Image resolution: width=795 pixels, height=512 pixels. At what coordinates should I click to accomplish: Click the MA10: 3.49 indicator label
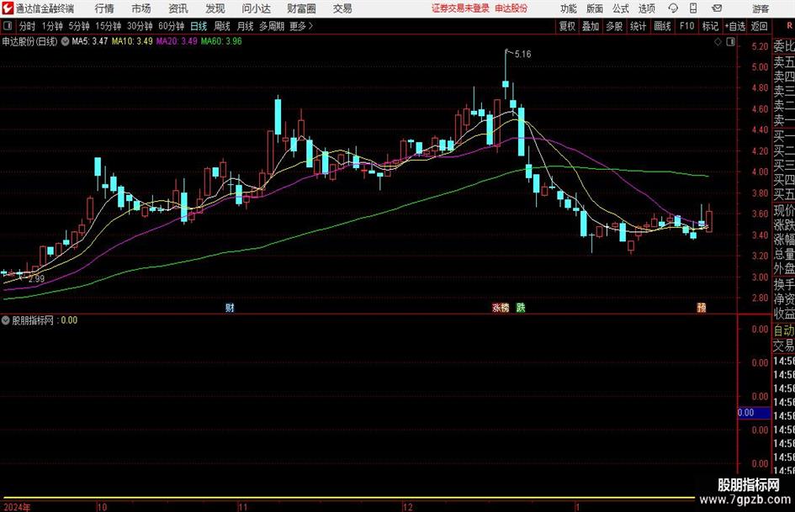coord(132,41)
